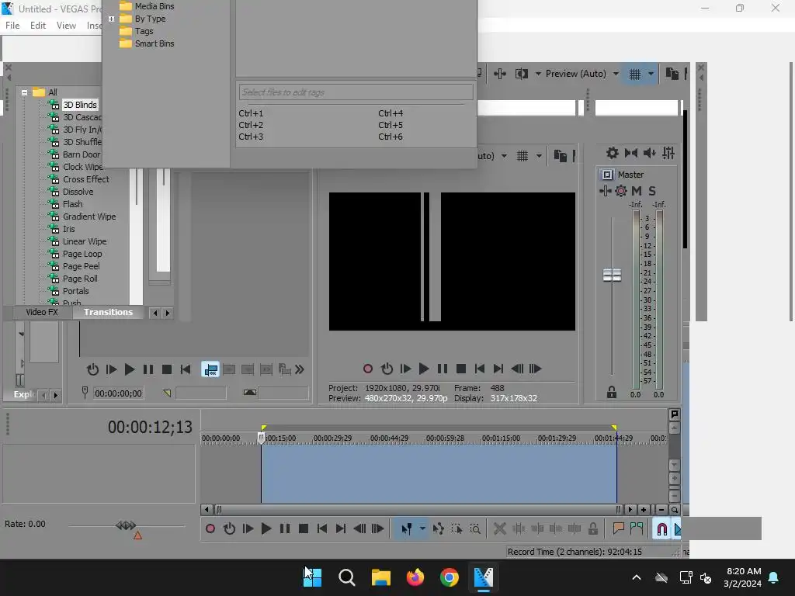Viewport: 795px width, 596px height.
Task: Open Master automation settings gear icon
Action: [621, 191]
